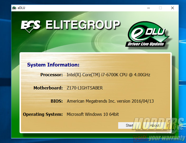Minimize the eDLU window
The height and width of the screenshot is (143, 186).
(149, 8)
